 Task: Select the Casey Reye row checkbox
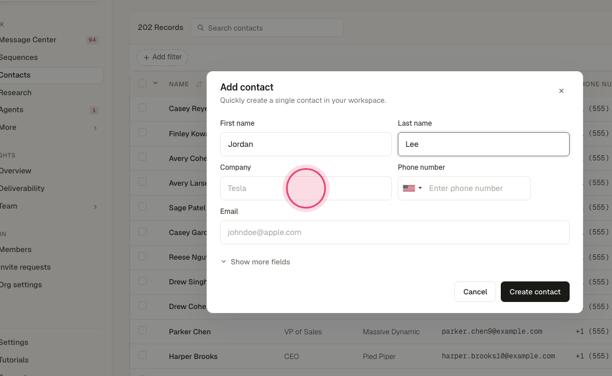point(142,108)
